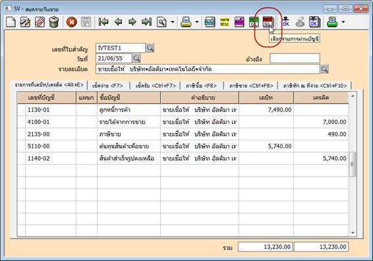
Task: Click the เดบิท column header
Action: 266,98
